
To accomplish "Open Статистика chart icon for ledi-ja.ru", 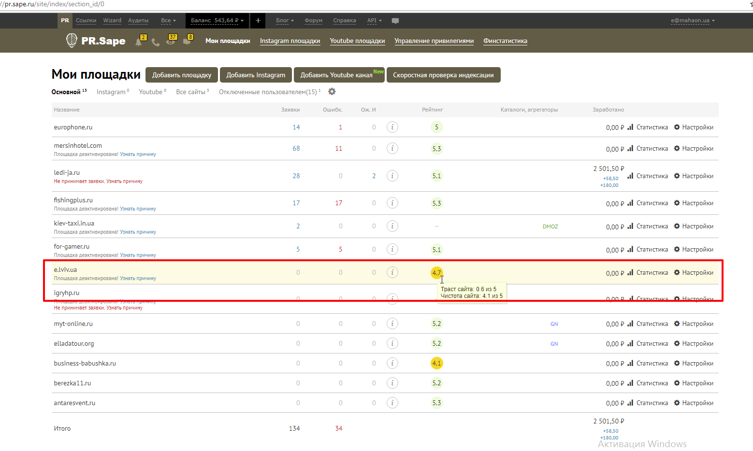I will click(x=630, y=176).
